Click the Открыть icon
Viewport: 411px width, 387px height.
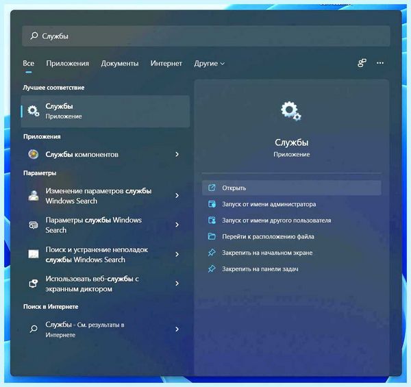pyautogui.click(x=212, y=188)
